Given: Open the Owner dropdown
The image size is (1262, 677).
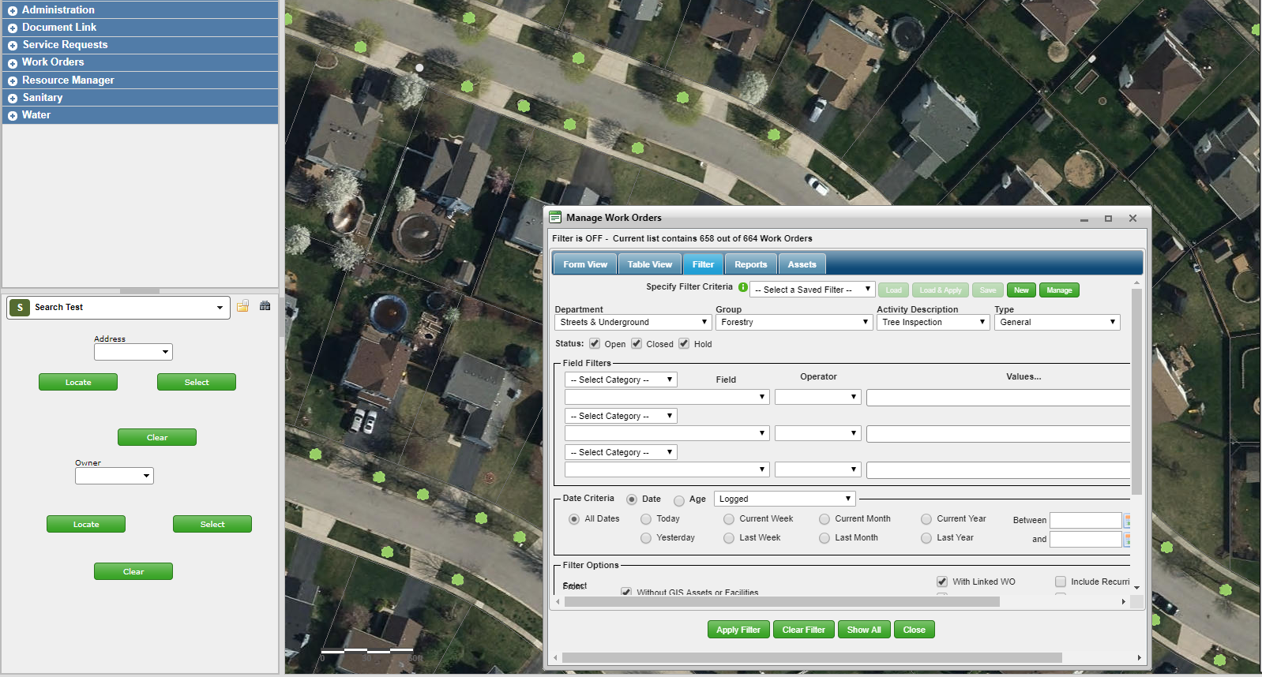Looking at the screenshot, I should point(115,476).
